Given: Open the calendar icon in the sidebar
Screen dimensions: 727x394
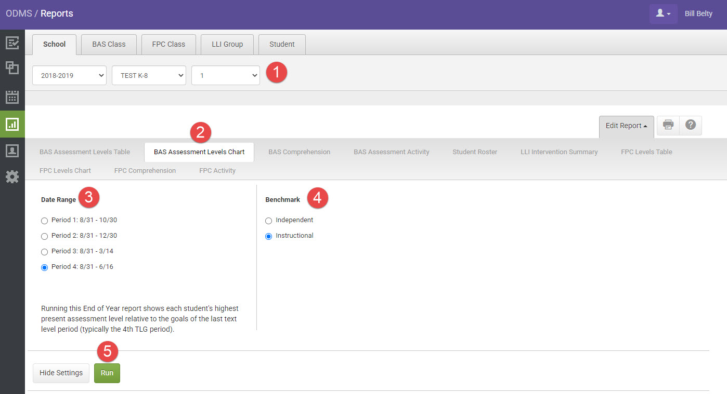Looking at the screenshot, I should [x=12, y=96].
